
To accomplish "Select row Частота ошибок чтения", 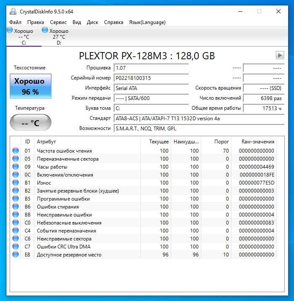I will 143,150.
